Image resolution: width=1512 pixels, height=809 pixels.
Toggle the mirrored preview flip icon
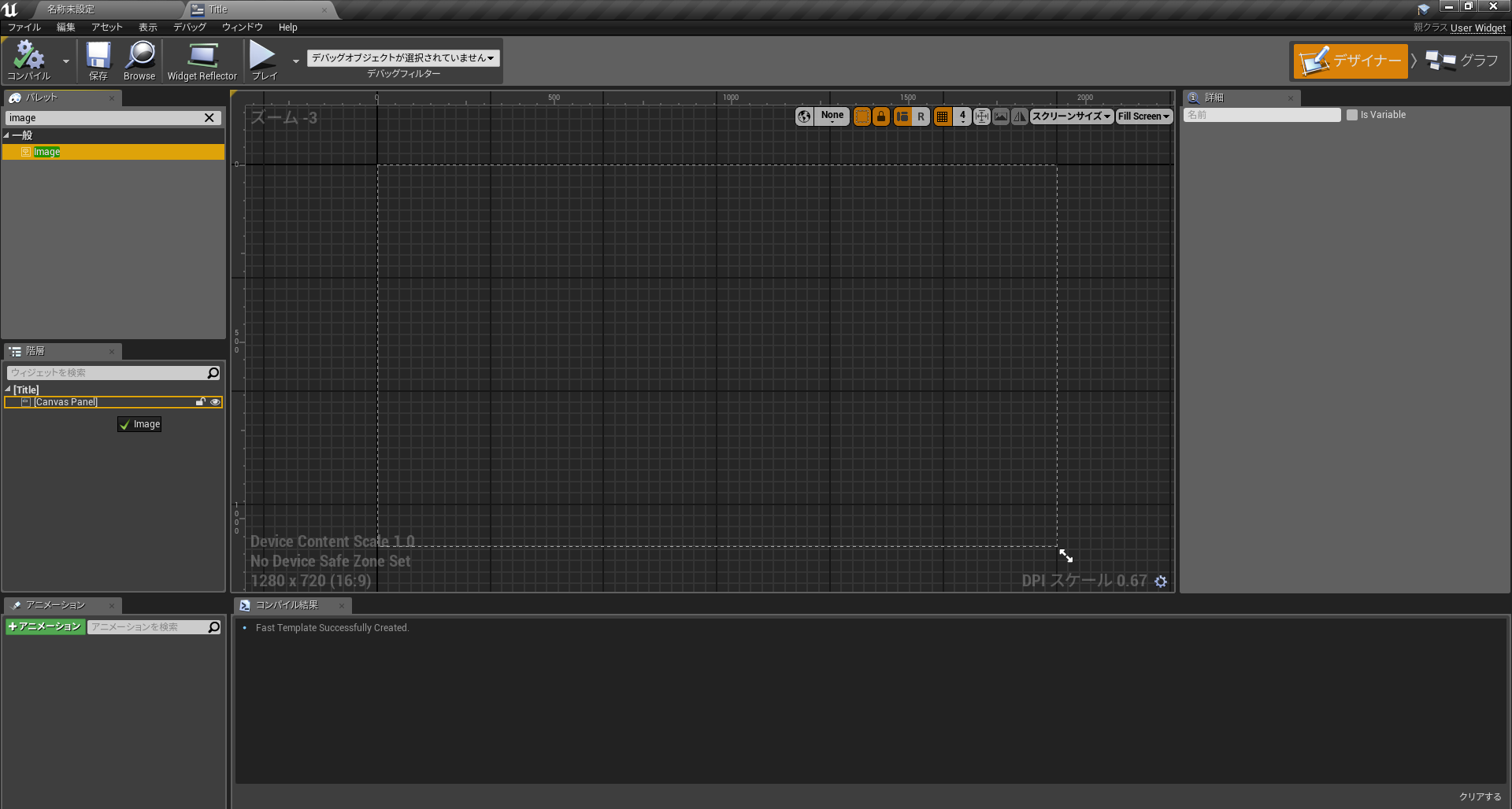(x=1019, y=116)
